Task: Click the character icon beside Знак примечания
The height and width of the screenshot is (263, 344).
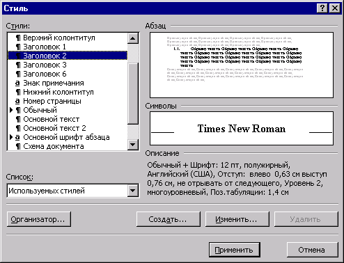Action: [17, 83]
